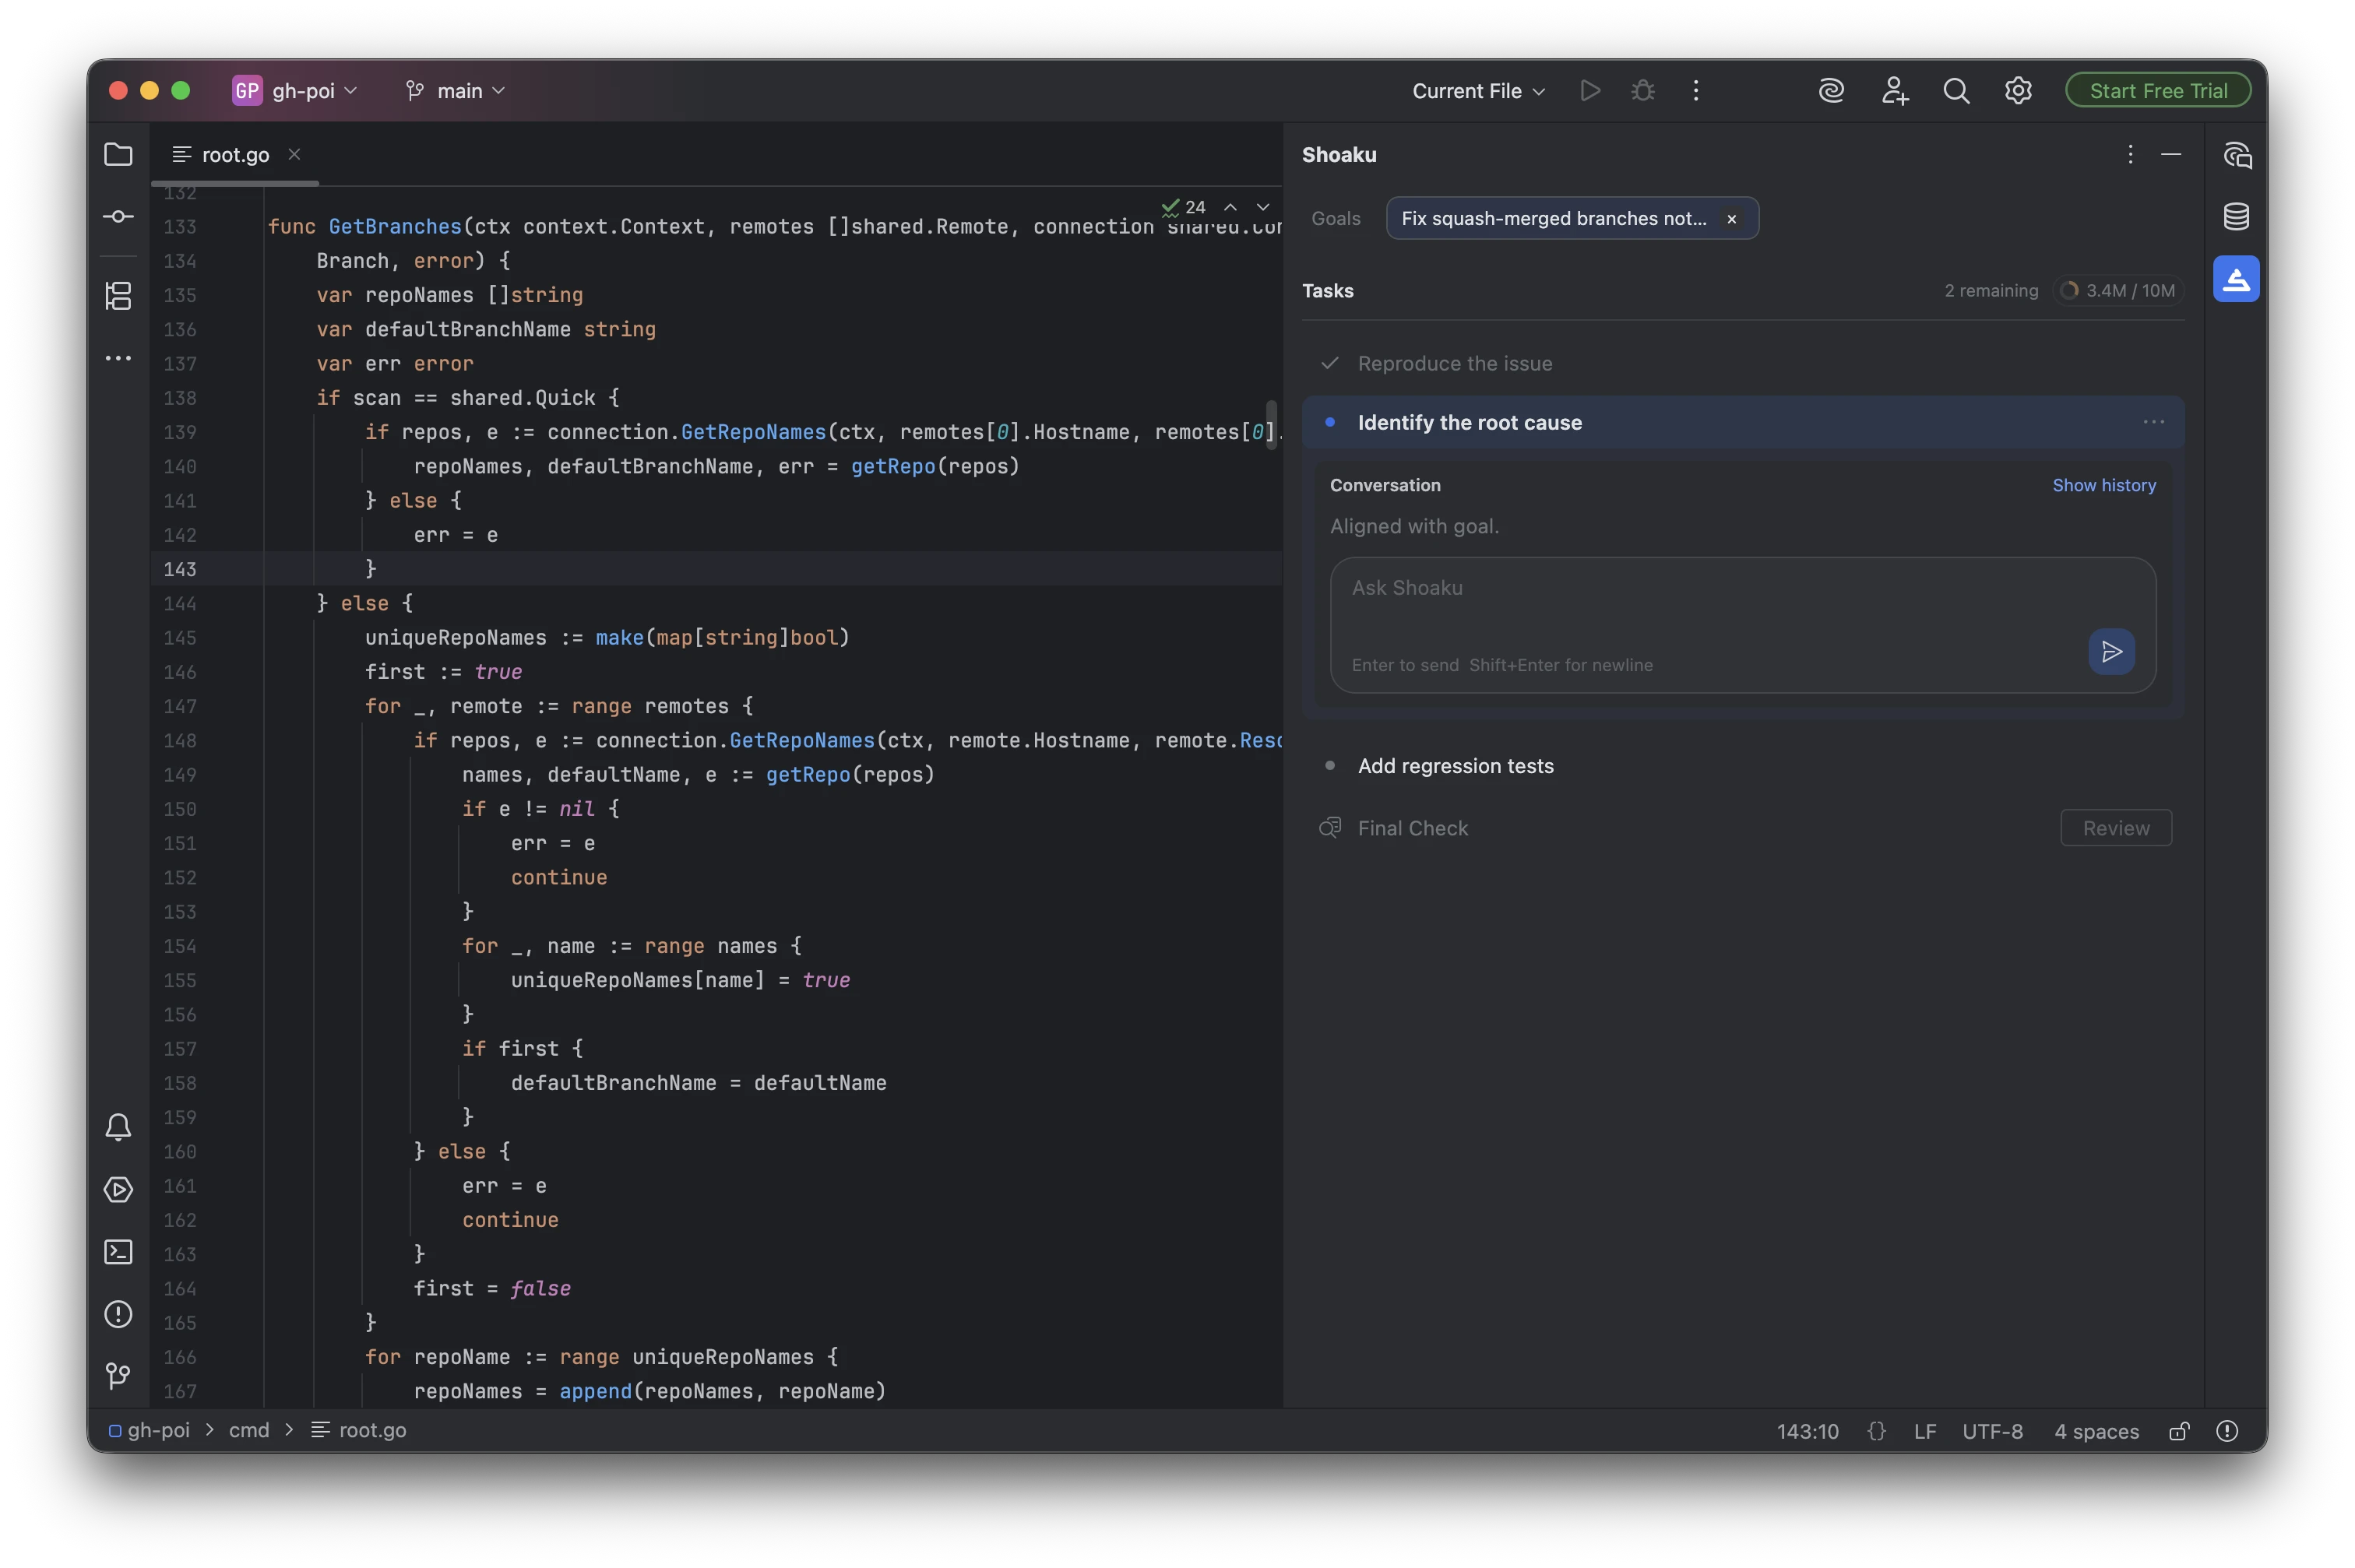Open Code With Me add-user icon
The image size is (2355, 1568).
click(x=1894, y=91)
